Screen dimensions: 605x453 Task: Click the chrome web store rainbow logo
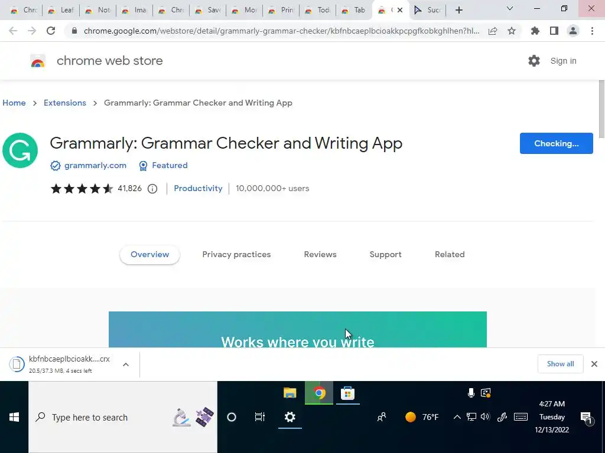click(38, 61)
